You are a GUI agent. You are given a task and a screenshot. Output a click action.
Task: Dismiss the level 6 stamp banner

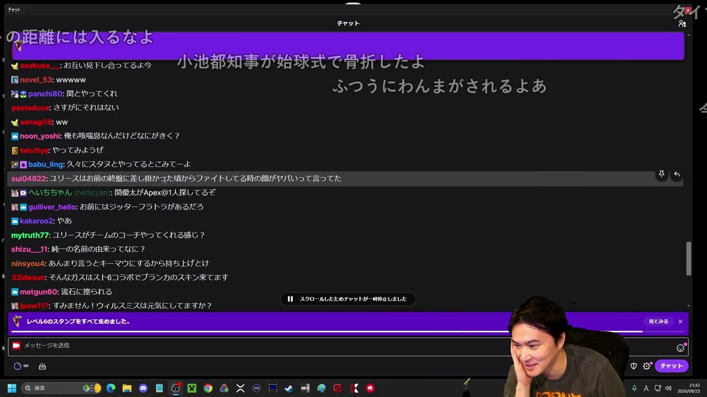[x=680, y=321]
